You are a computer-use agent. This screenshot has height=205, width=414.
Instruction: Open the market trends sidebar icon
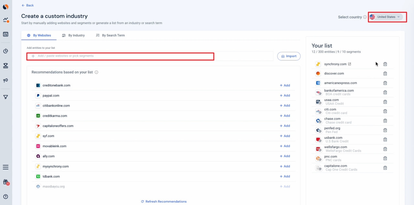tap(5, 20)
